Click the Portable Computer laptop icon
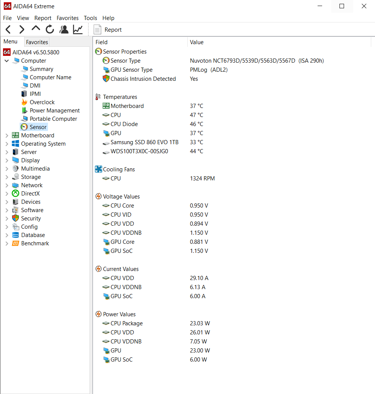Viewport: 375px width, 394px height. [24, 119]
